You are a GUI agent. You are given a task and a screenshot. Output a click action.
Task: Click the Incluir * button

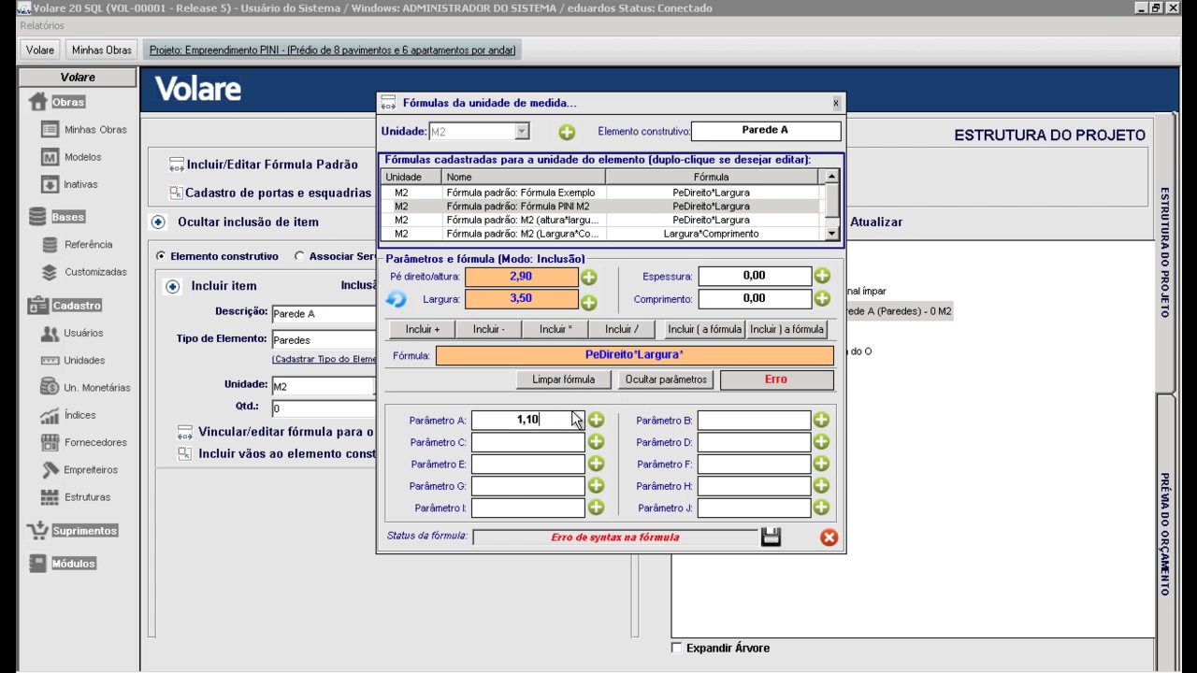555,329
